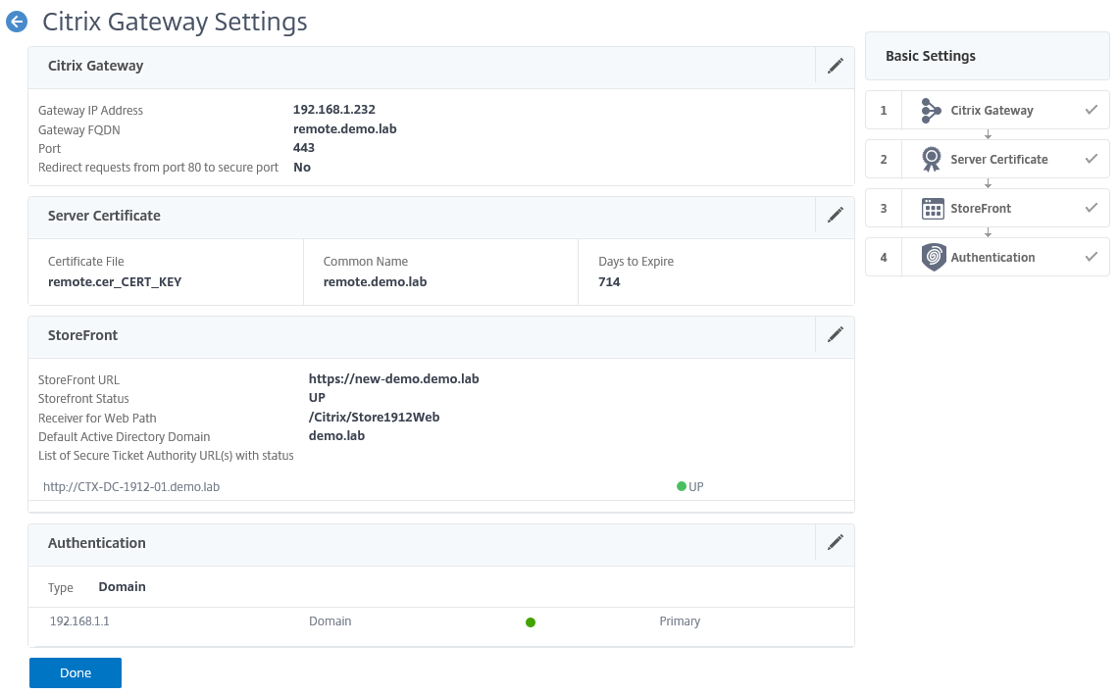Click the Authentication fingerprint shield icon
Image resolution: width=1119 pixels, height=694 pixels.
tap(934, 257)
